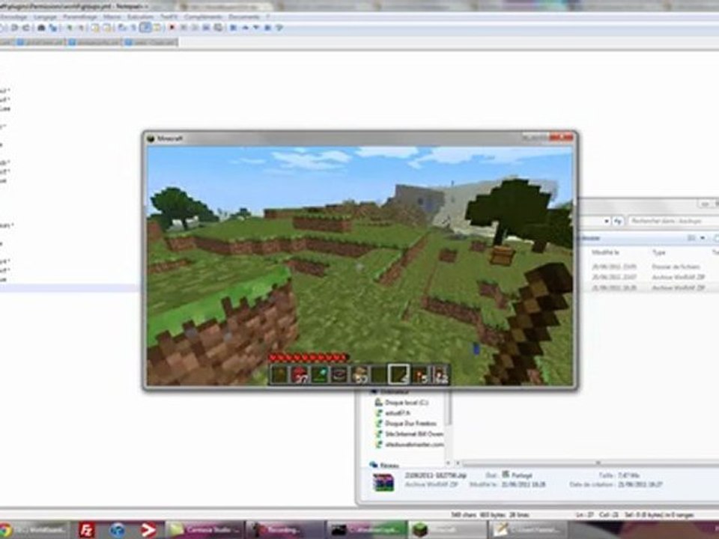Open the Explorer view options dropdown arrow
This screenshot has width=719, height=539.
click(x=703, y=238)
